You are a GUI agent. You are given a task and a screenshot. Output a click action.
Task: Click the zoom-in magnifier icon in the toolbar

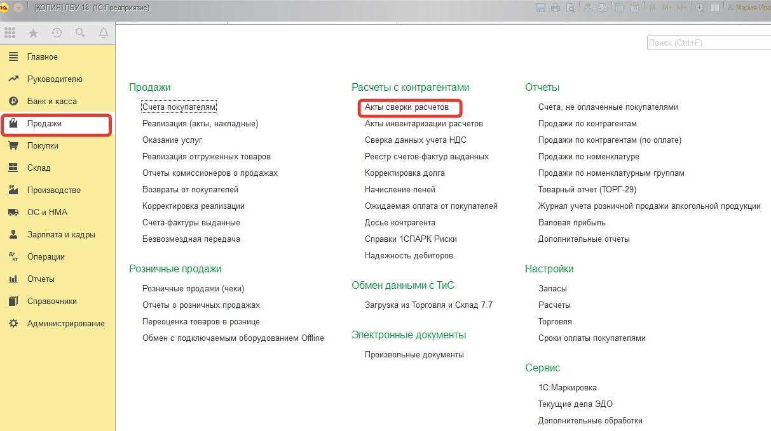click(700, 8)
